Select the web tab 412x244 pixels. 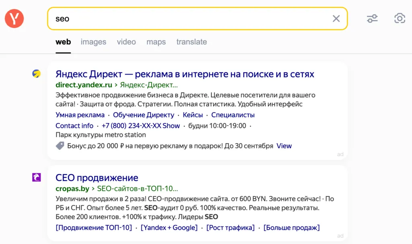[x=63, y=42]
